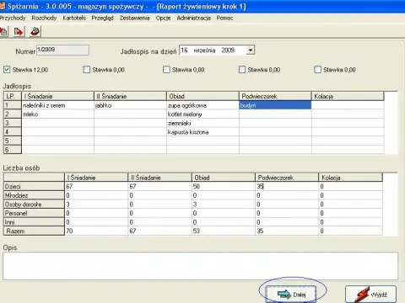Click the LP. header in the Jadłospis table
The image size is (405, 303).
(13, 96)
